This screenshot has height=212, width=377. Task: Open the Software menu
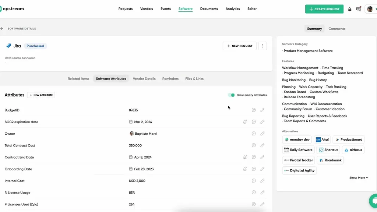(186, 9)
